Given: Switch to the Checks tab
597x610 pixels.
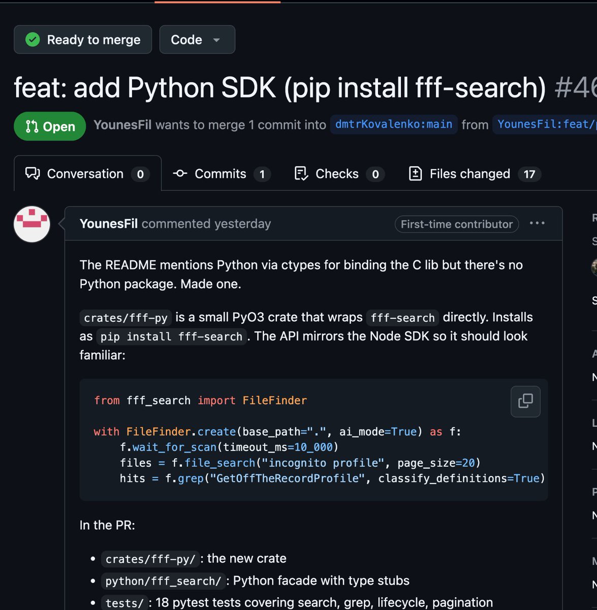Looking at the screenshot, I should [339, 174].
